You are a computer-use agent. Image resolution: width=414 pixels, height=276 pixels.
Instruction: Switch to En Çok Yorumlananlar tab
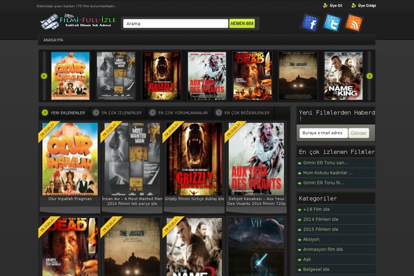coord(179,112)
